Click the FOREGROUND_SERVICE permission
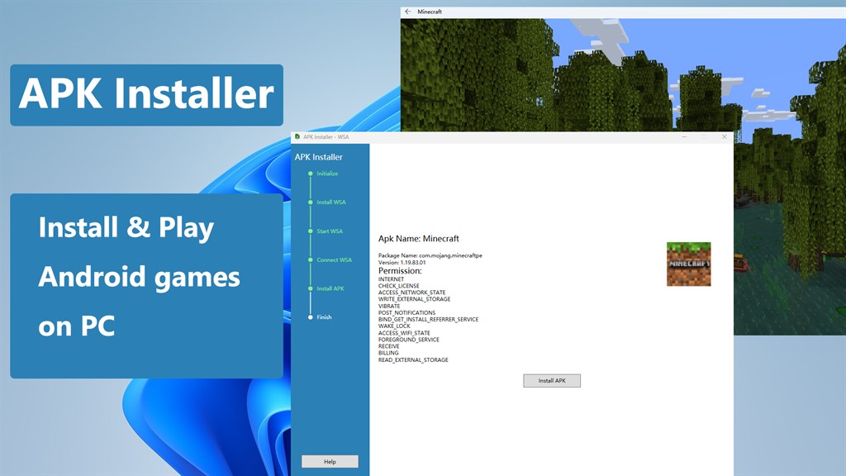 point(408,340)
